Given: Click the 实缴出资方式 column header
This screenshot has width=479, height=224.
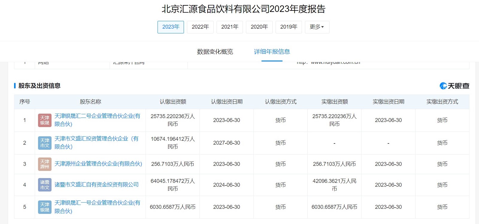Looking at the screenshot, I should click(442, 102).
